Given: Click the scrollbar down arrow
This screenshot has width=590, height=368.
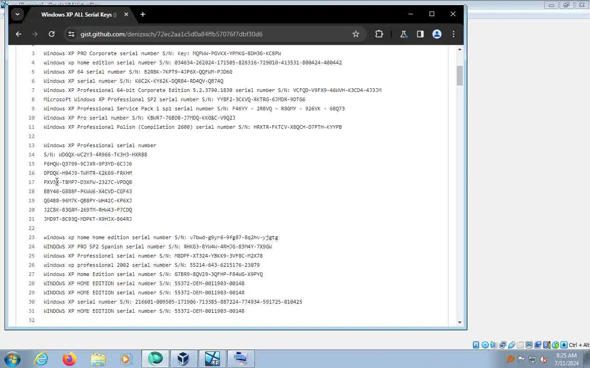Looking at the screenshot, I should pos(460,322).
